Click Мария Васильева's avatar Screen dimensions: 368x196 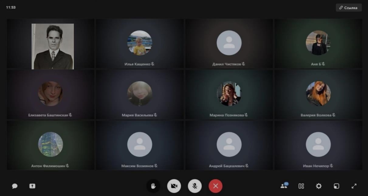tap(139, 94)
